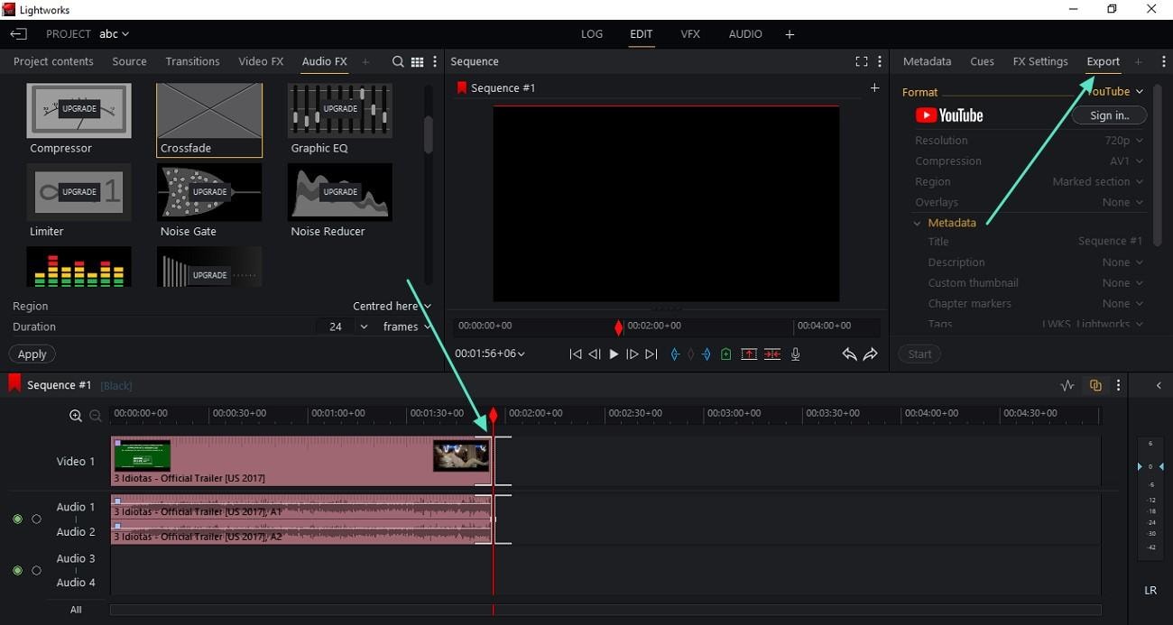
Task: Toggle the orange timeline sync icon
Action: (1095, 385)
